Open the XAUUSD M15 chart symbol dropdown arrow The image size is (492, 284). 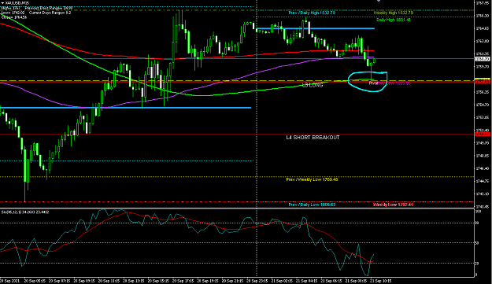coord(2,3)
